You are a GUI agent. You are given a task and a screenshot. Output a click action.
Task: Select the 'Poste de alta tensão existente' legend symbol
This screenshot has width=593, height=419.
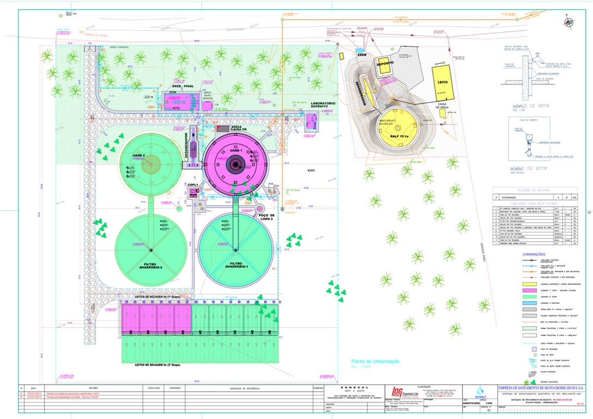click(534, 361)
